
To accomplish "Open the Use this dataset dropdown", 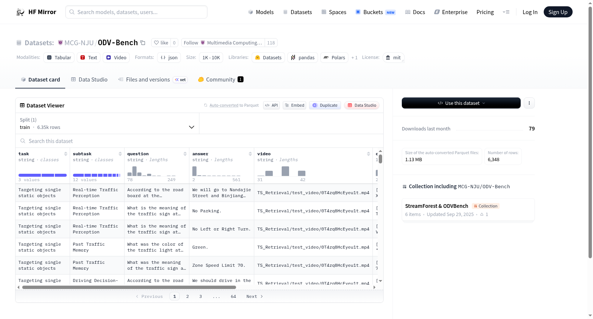I will [x=461, y=103].
